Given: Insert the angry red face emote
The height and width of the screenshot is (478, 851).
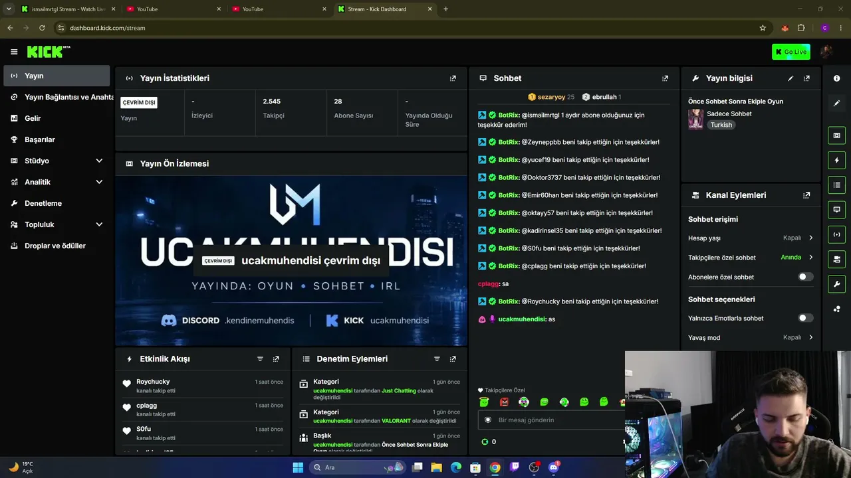Looking at the screenshot, I should click(504, 402).
